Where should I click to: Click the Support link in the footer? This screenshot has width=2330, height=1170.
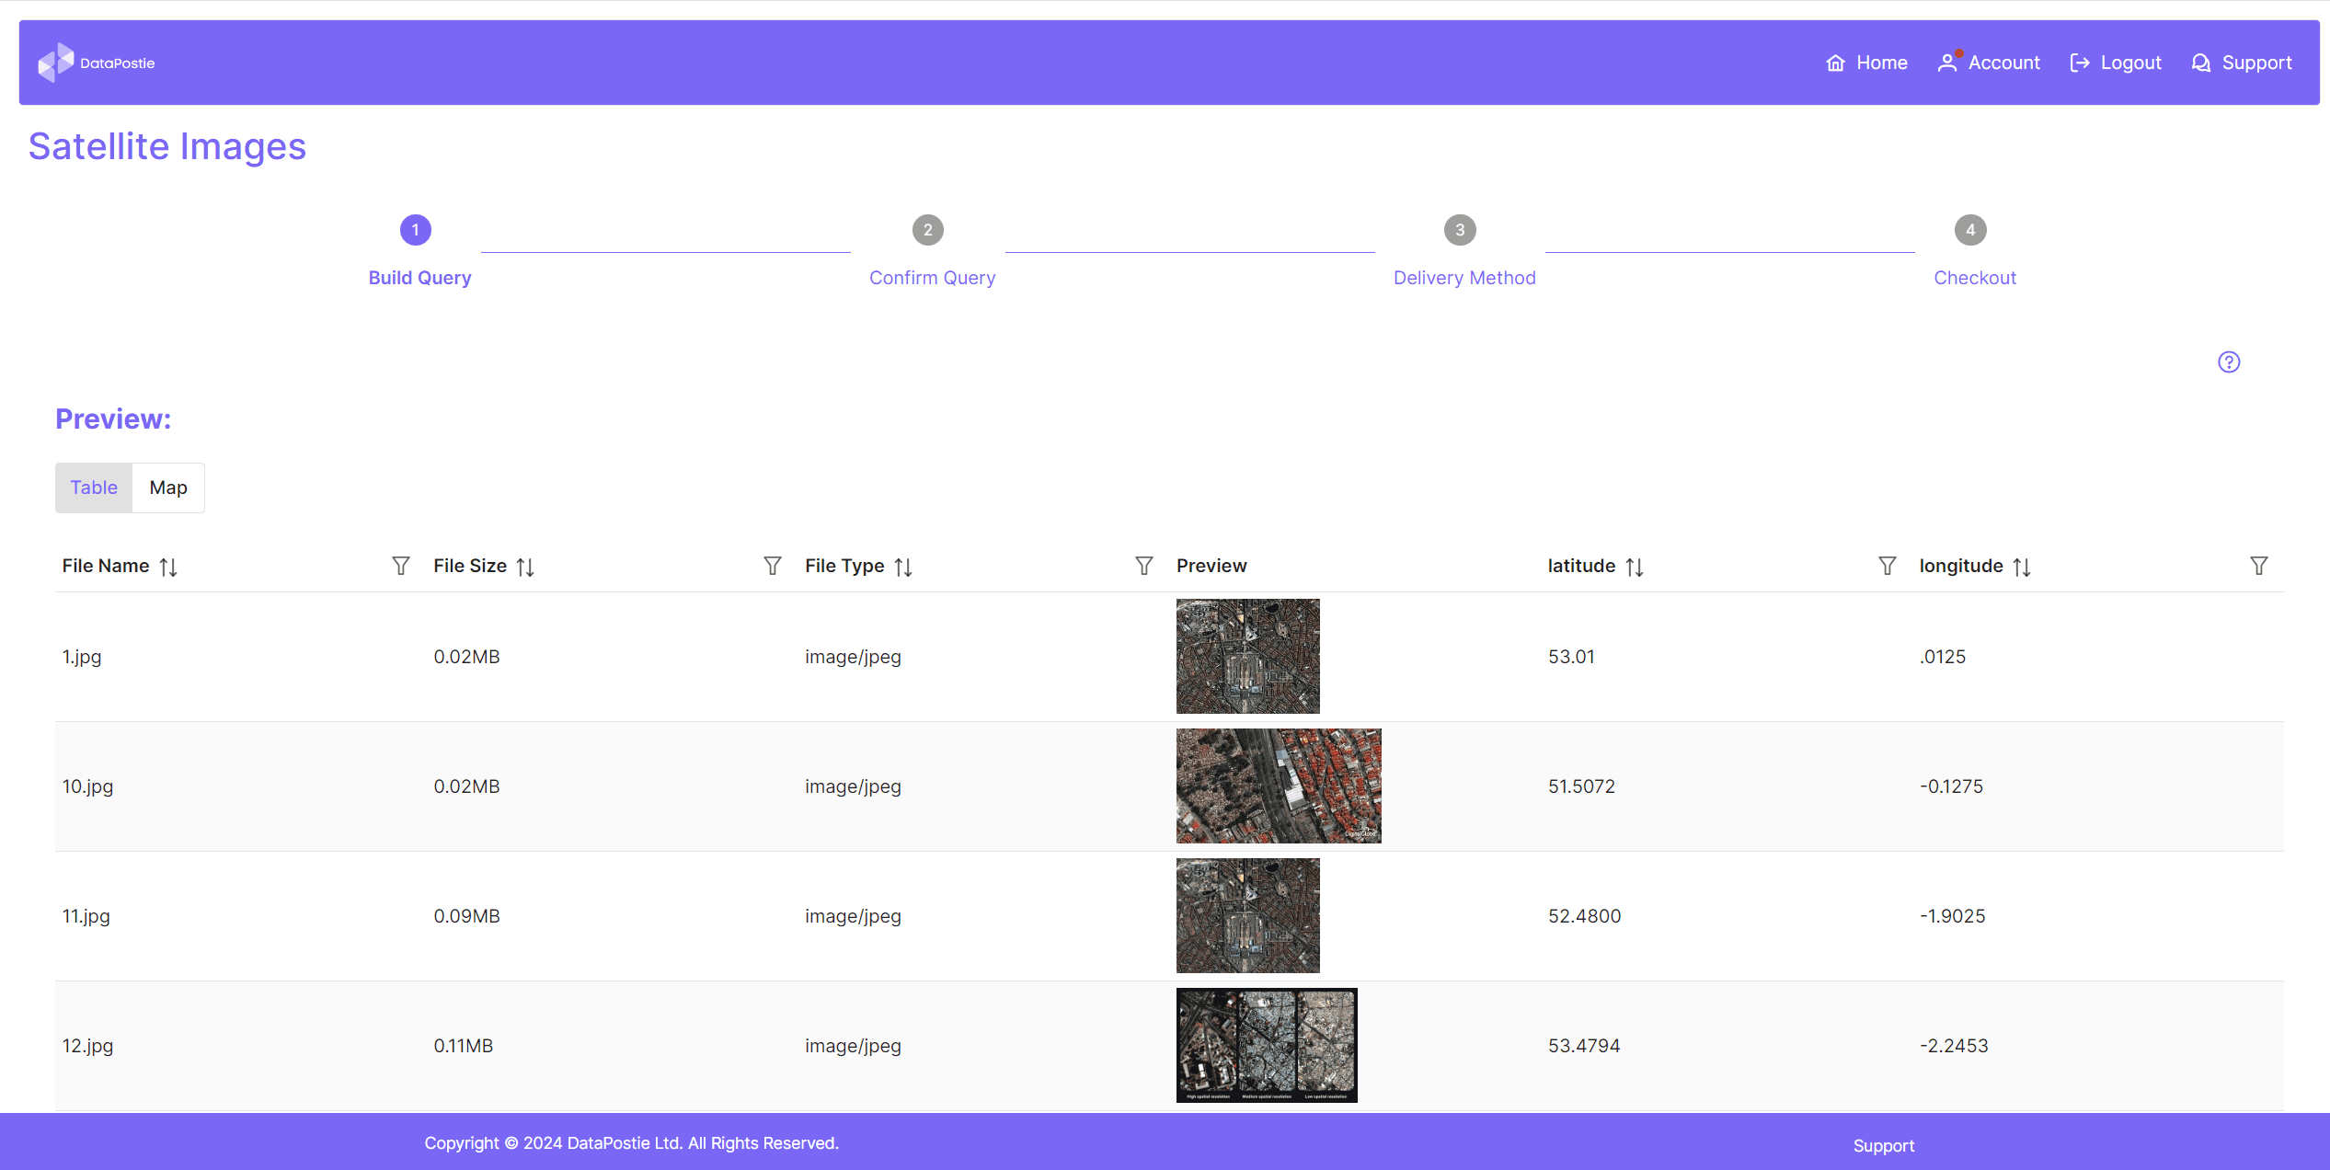(1883, 1145)
